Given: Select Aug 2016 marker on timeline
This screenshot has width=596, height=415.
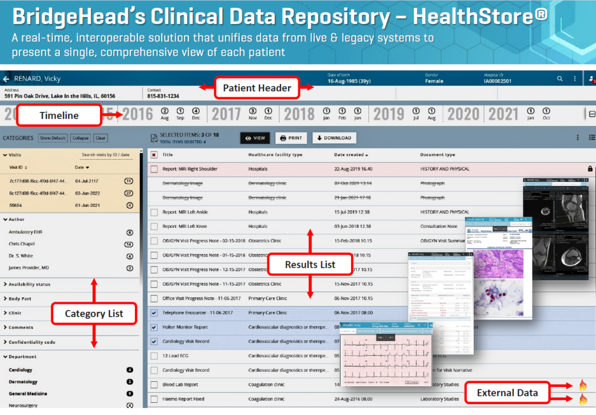Looking at the screenshot, I should (x=165, y=114).
